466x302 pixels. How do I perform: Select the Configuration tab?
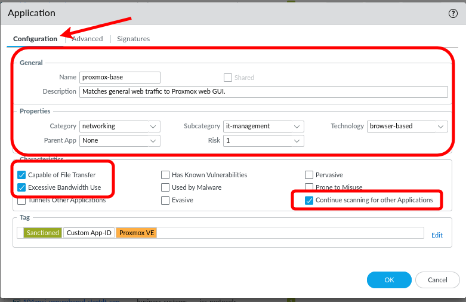(35, 39)
